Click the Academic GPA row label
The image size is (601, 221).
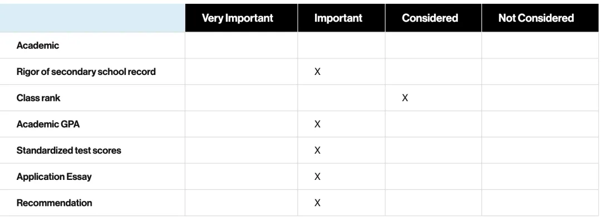tap(48, 124)
